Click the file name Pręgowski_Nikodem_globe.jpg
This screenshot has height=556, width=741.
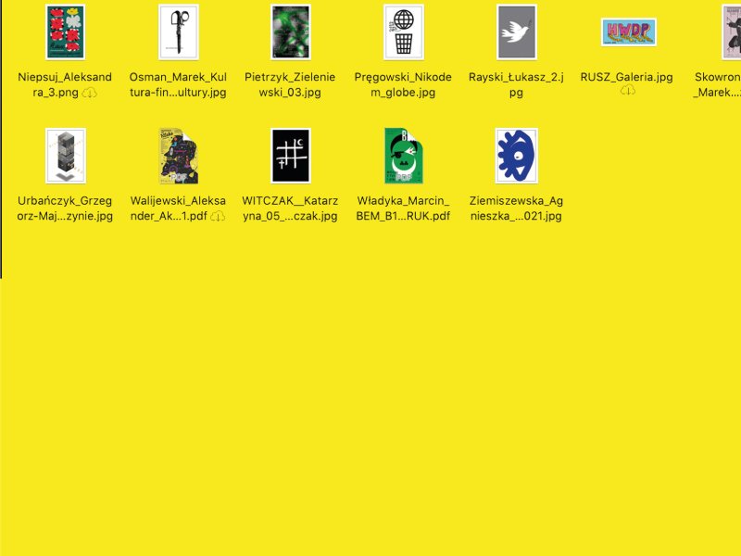(x=403, y=84)
